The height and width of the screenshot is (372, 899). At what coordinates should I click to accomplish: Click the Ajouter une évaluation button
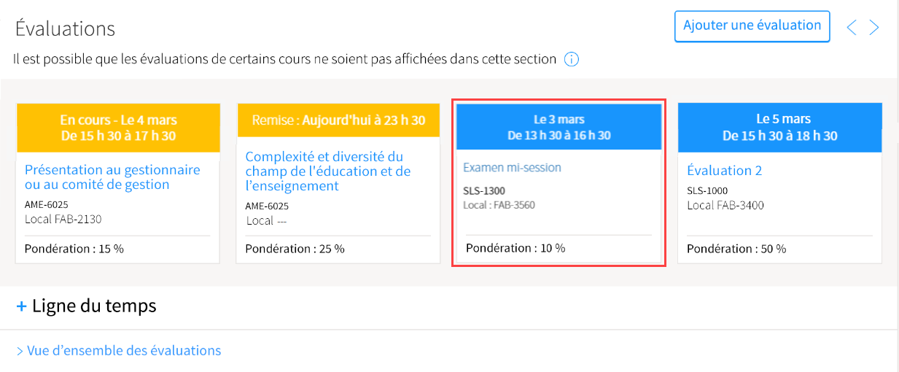point(752,26)
